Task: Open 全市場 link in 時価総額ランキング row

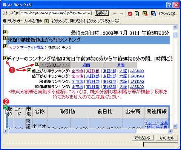Action: pyautogui.click(x=77, y=87)
